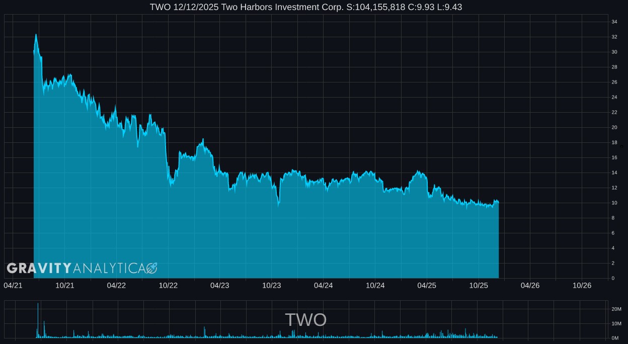Click the 34 price label on the y-axis
628x344 pixels.
coord(614,22)
